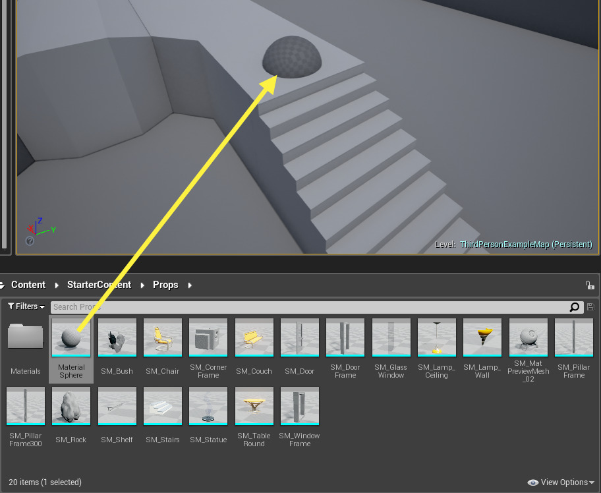The width and height of the screenshot is (601, 493).
Task: Click the half-sphere object in the viewport
Action: coord(293,56)
